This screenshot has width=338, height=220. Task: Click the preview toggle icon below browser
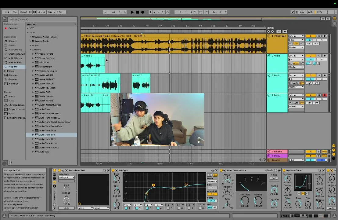click(x=11, y=163)
